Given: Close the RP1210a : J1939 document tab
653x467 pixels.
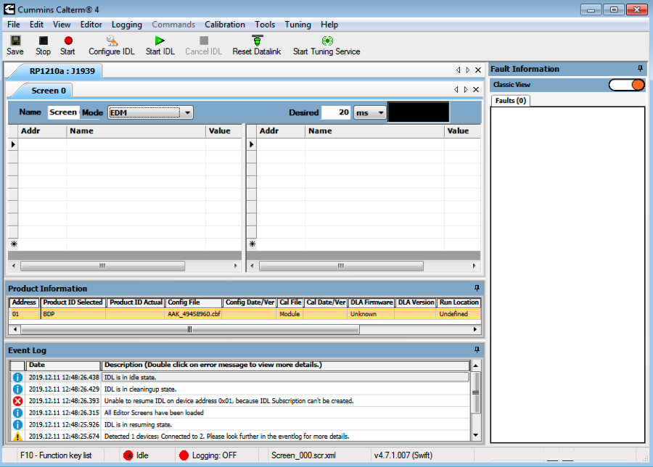Looking at the screenshot, I should [478, 70].
